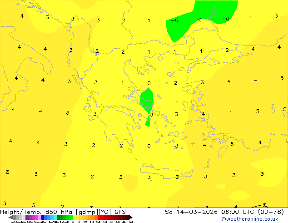Pick the cyan swatch in the legend

tap(55, 218)
